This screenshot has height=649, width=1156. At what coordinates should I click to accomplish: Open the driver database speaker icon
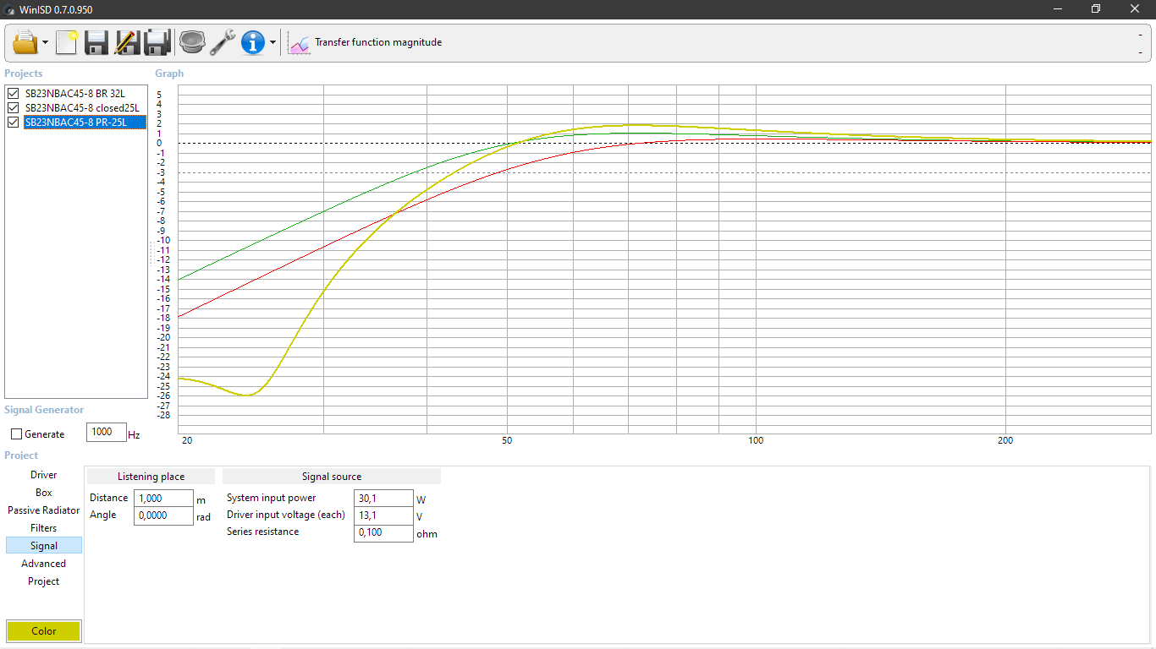click(192, 41)
